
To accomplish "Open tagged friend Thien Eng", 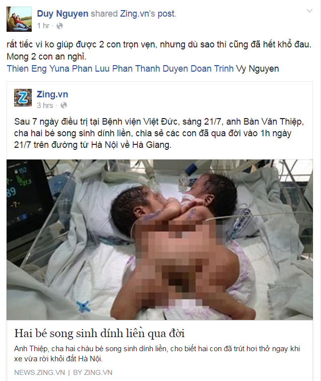I will (x=27, y=69).
